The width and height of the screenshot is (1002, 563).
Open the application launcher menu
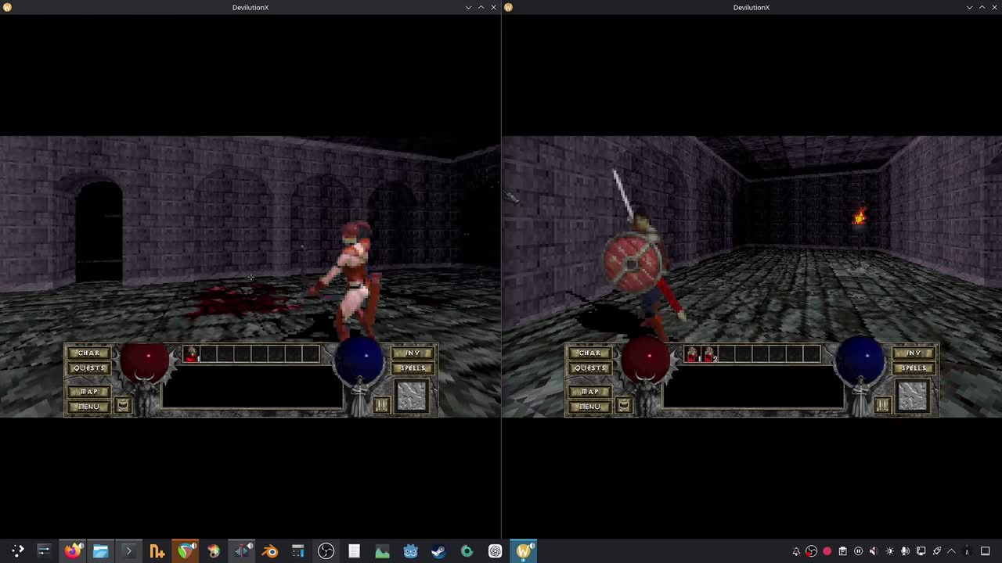tap(17, 551)
